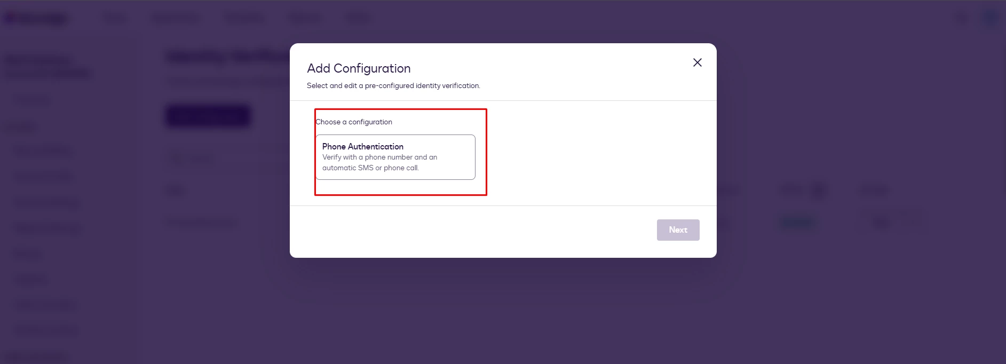Click the blurred logo in the top-left corner
Screen dimensions: 1006x364
(x=36, y=19)
